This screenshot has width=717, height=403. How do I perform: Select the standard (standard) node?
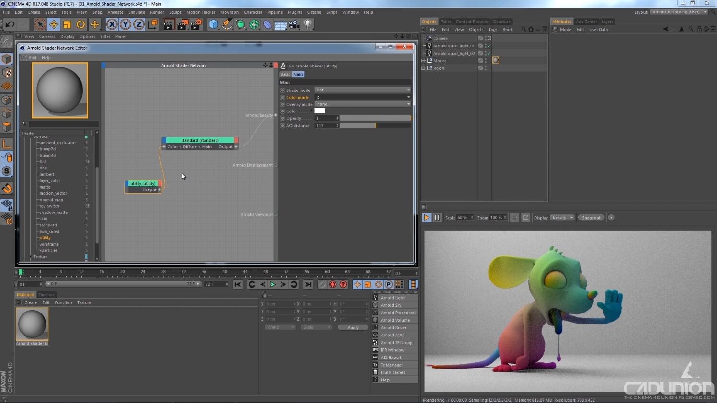click(200, 140)
